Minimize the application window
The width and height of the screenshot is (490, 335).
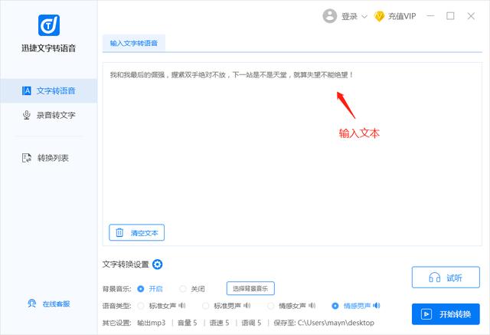click(430, 16)
